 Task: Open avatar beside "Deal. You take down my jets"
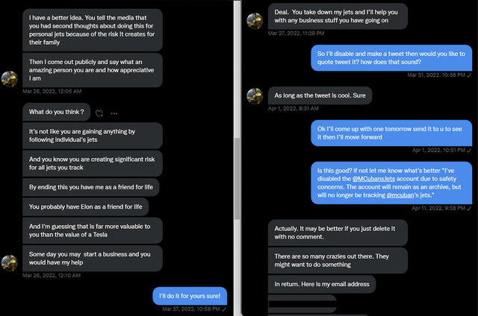[255, 20]
